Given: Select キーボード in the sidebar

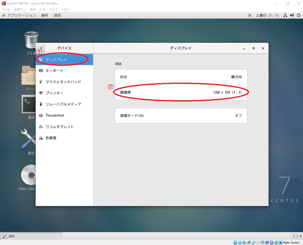Looking at the screenshot, I should point(64,71).
